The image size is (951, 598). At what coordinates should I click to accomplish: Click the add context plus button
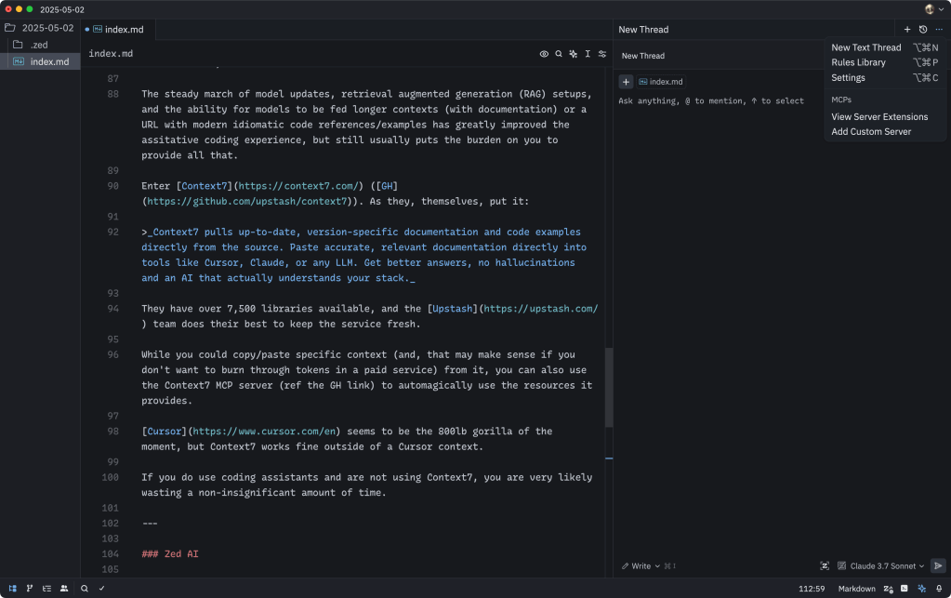pyautogui.click(x=626, y=82)
